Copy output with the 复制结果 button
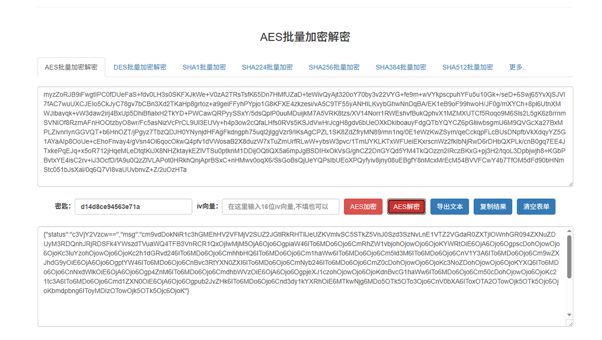602x340 pixels. [x=493, y=206]
